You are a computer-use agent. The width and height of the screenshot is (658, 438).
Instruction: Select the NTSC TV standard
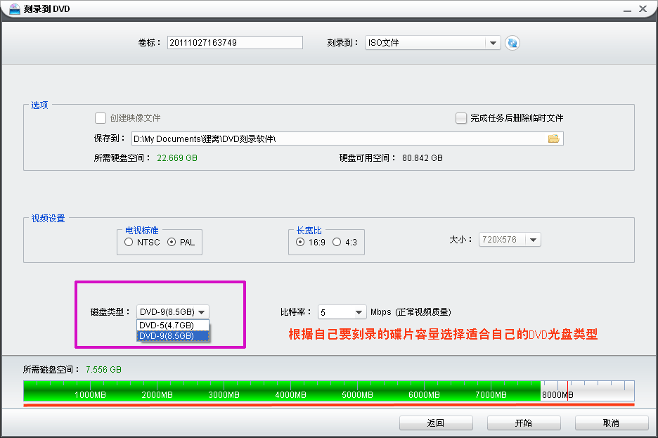click(129, 242)
